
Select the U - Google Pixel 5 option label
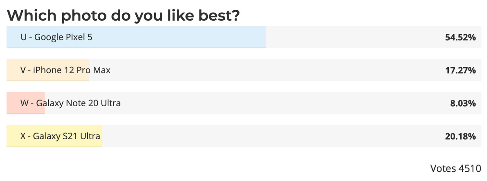[56, 37]
